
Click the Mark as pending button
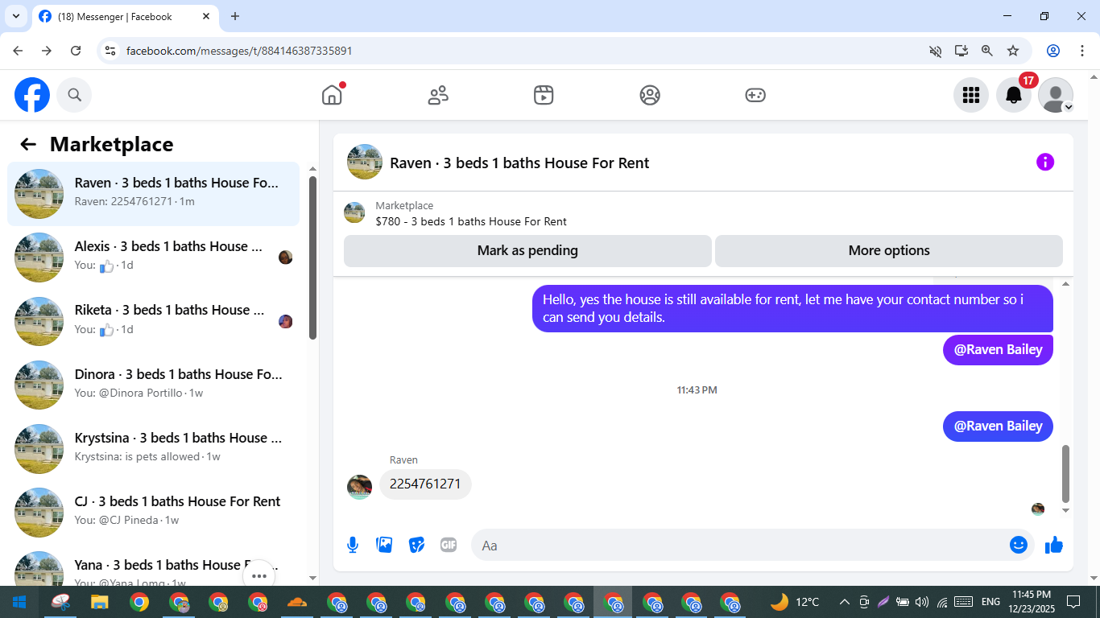pyautogui.click(x=527, y=250)
